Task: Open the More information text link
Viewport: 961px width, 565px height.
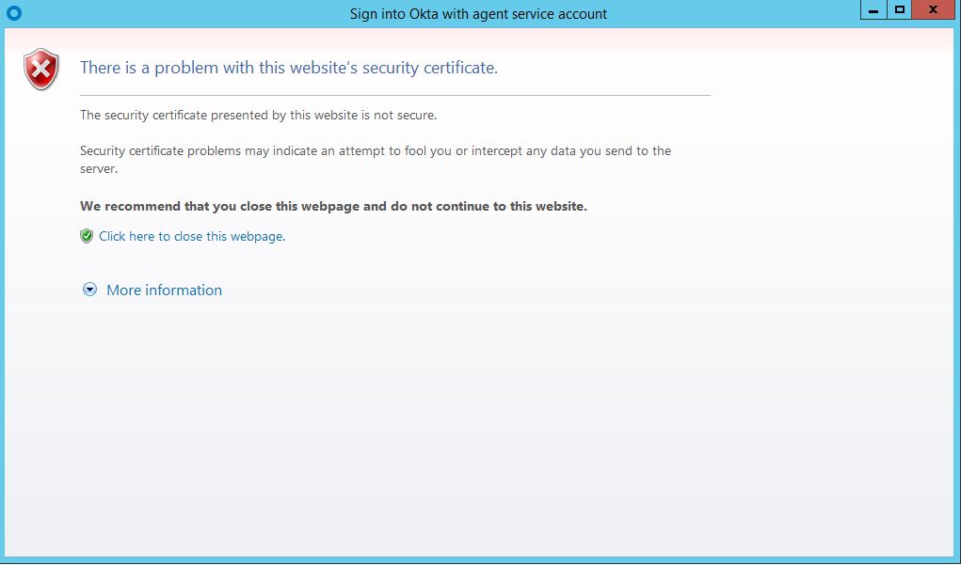Action: pyautogui.click(x=164, y=290)
